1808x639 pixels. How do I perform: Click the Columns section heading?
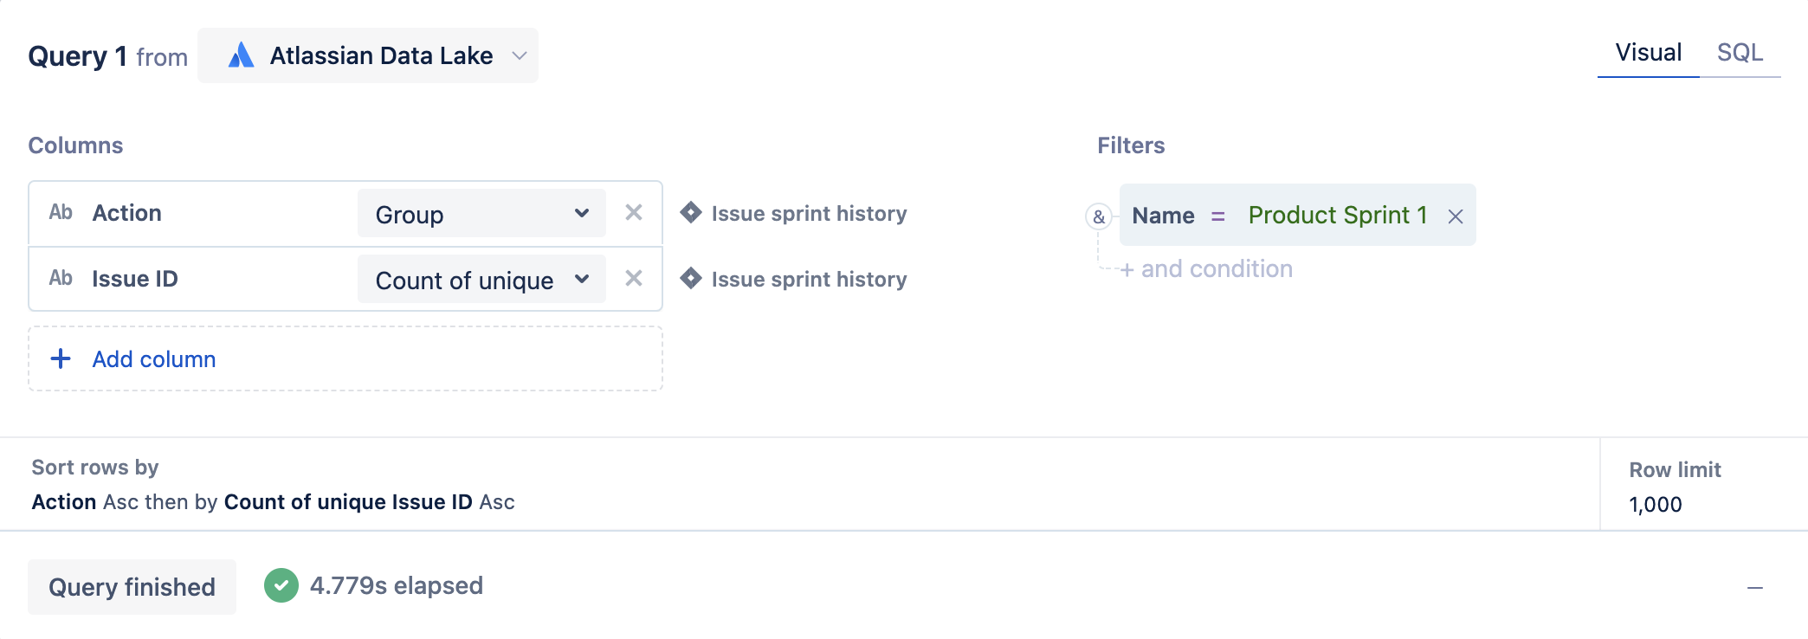click(75, 145)
